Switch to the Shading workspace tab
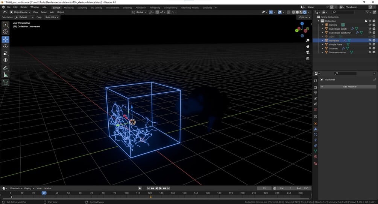Viewport: 378px width, 204px height. (127, 8)
